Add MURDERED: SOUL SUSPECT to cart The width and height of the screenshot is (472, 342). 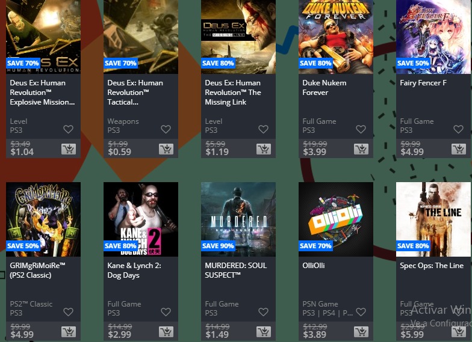click(x=264, y=332)
